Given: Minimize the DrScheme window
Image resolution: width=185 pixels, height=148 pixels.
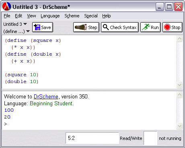Looking at the screenshot, I should (x=160, y=6).
